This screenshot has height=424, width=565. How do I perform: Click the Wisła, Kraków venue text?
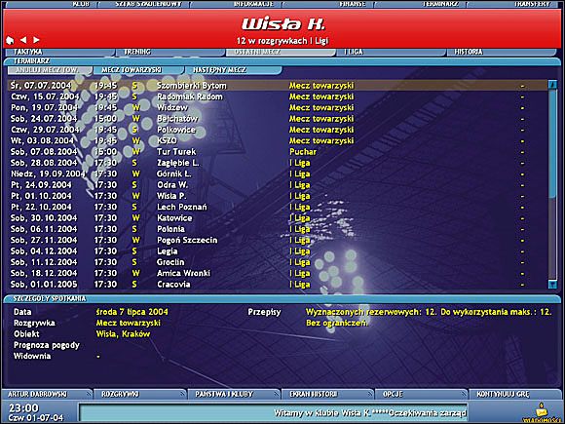123,334
